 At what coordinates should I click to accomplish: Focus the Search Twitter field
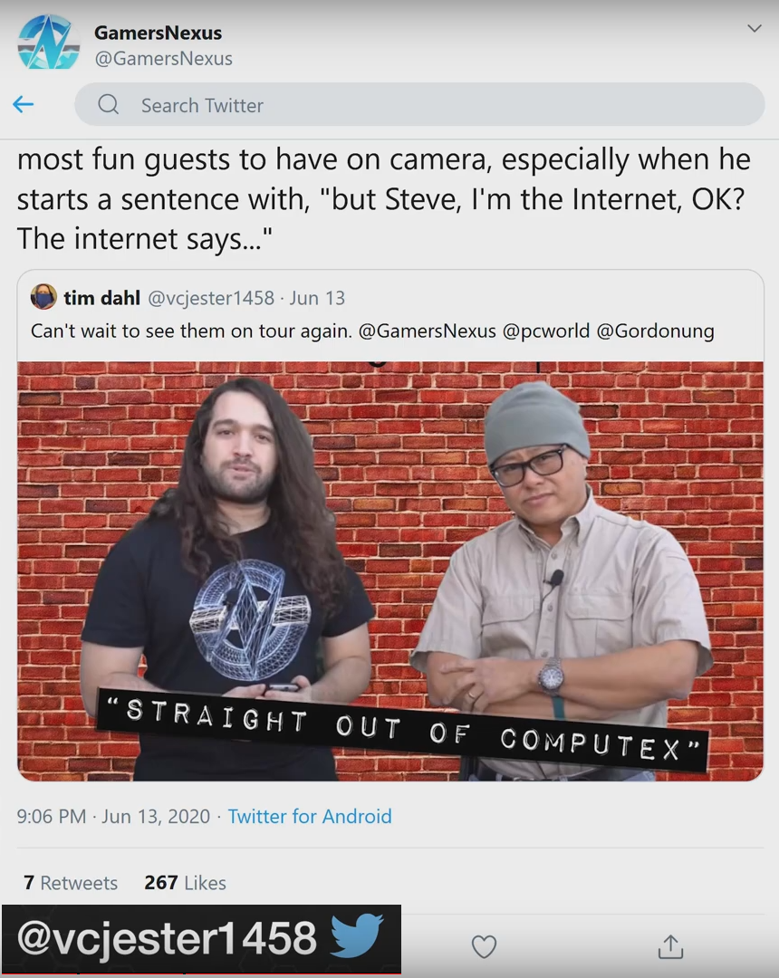click(x=419, y=104)
